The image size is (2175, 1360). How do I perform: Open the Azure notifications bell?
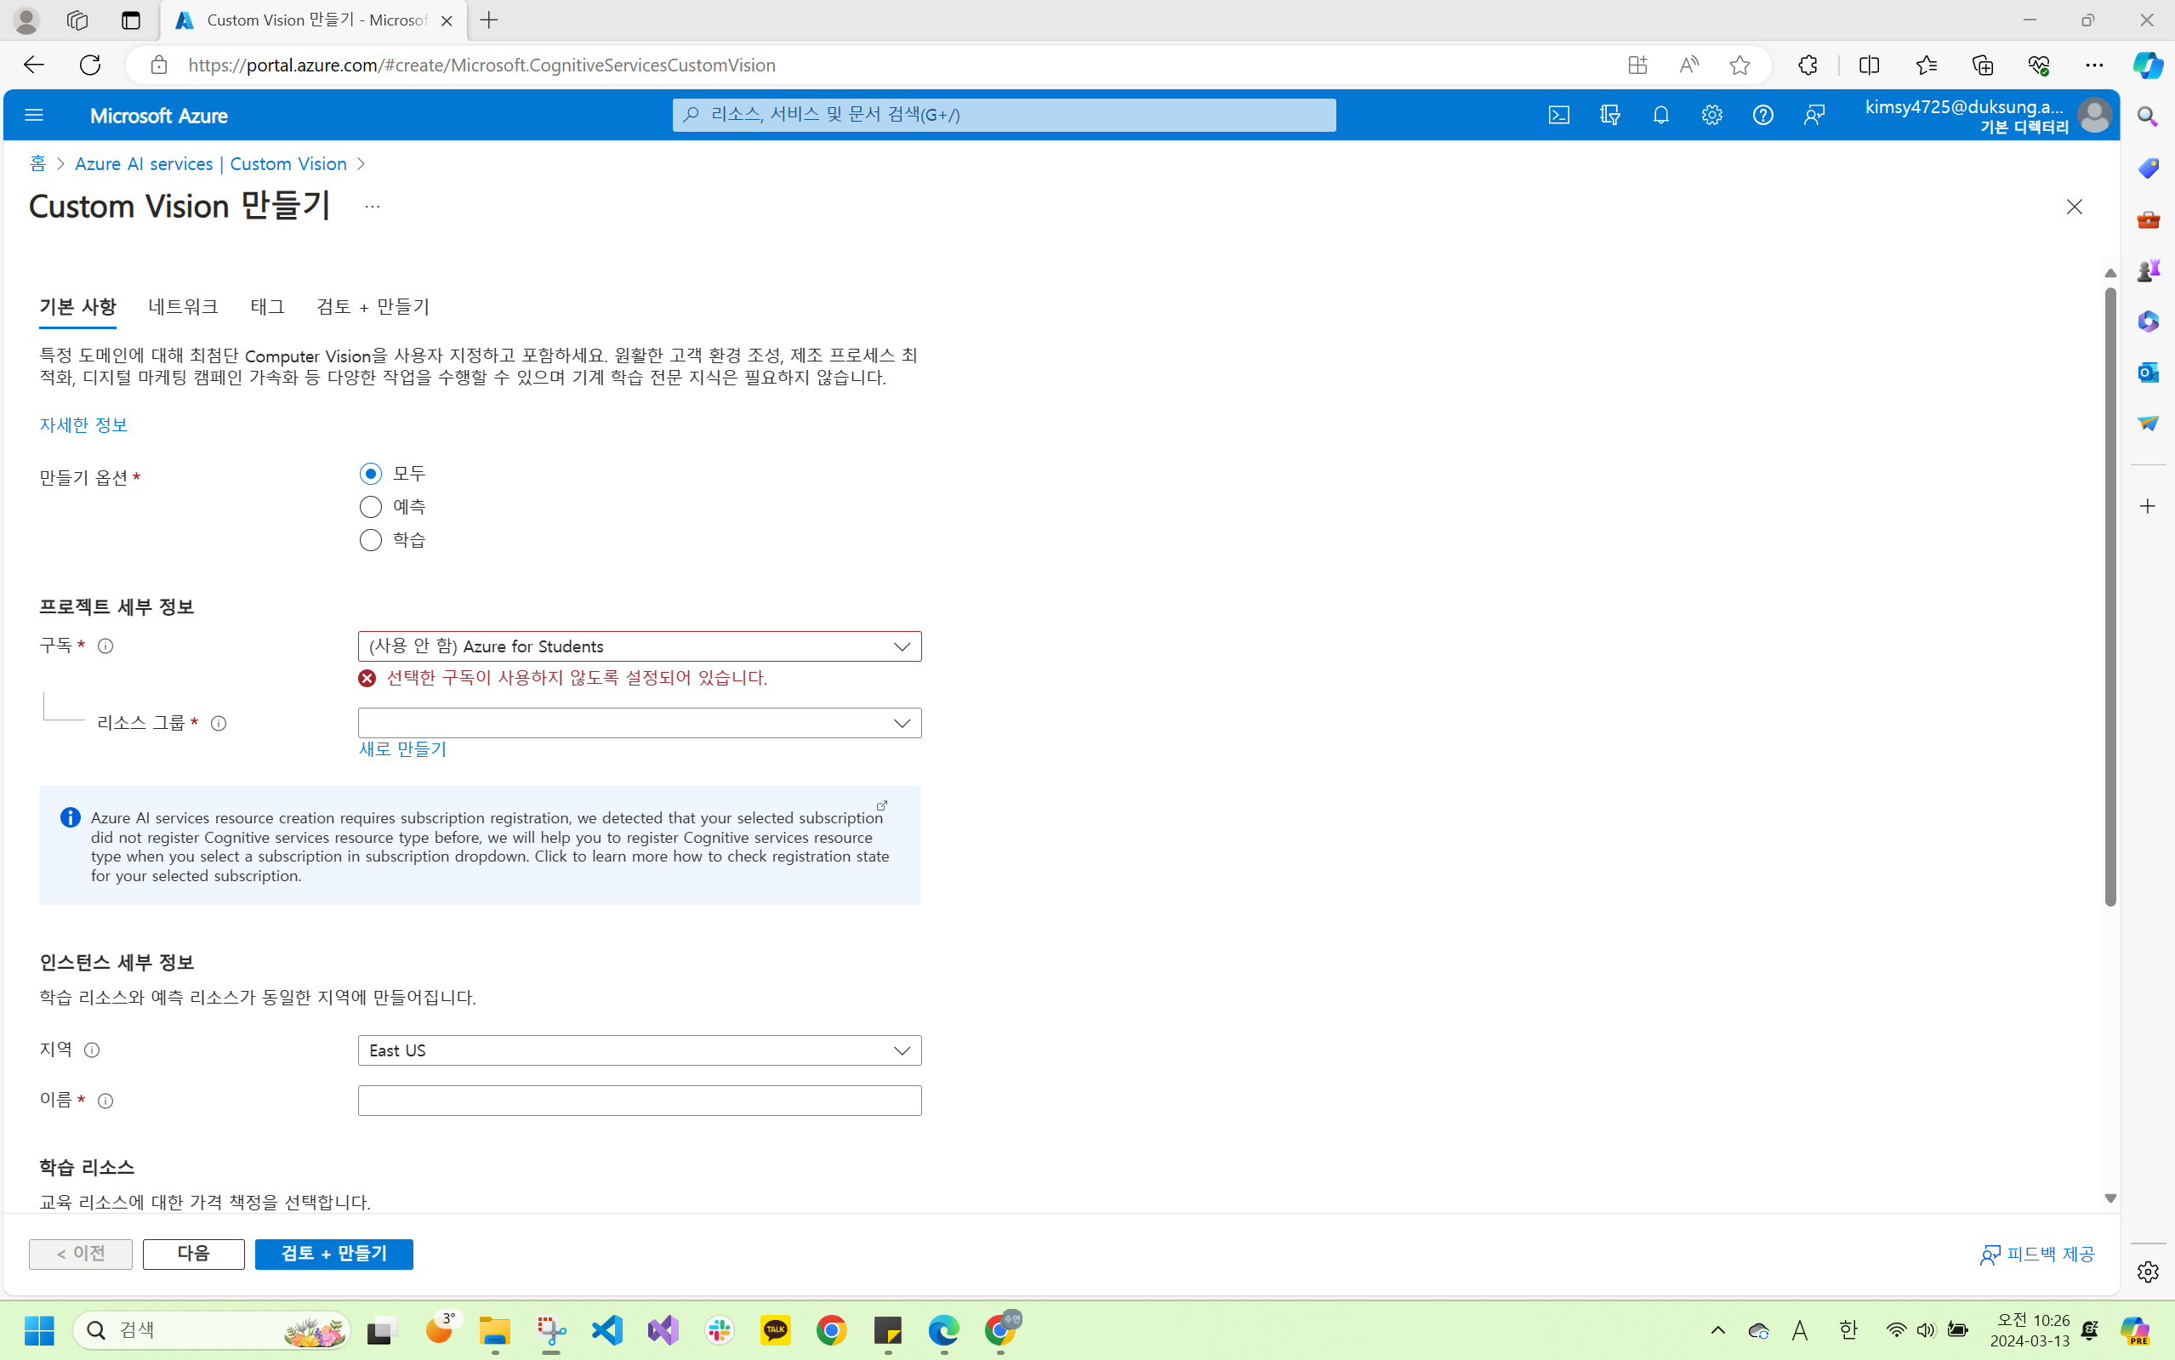point(1661,115)
